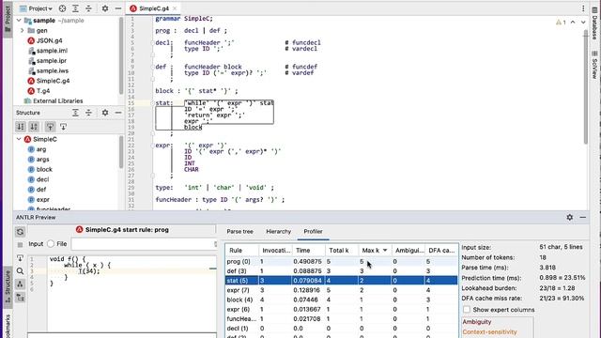Select the arg rule in Structure
The height and width of the screenshot is (338, 601).
pos(38,149)
